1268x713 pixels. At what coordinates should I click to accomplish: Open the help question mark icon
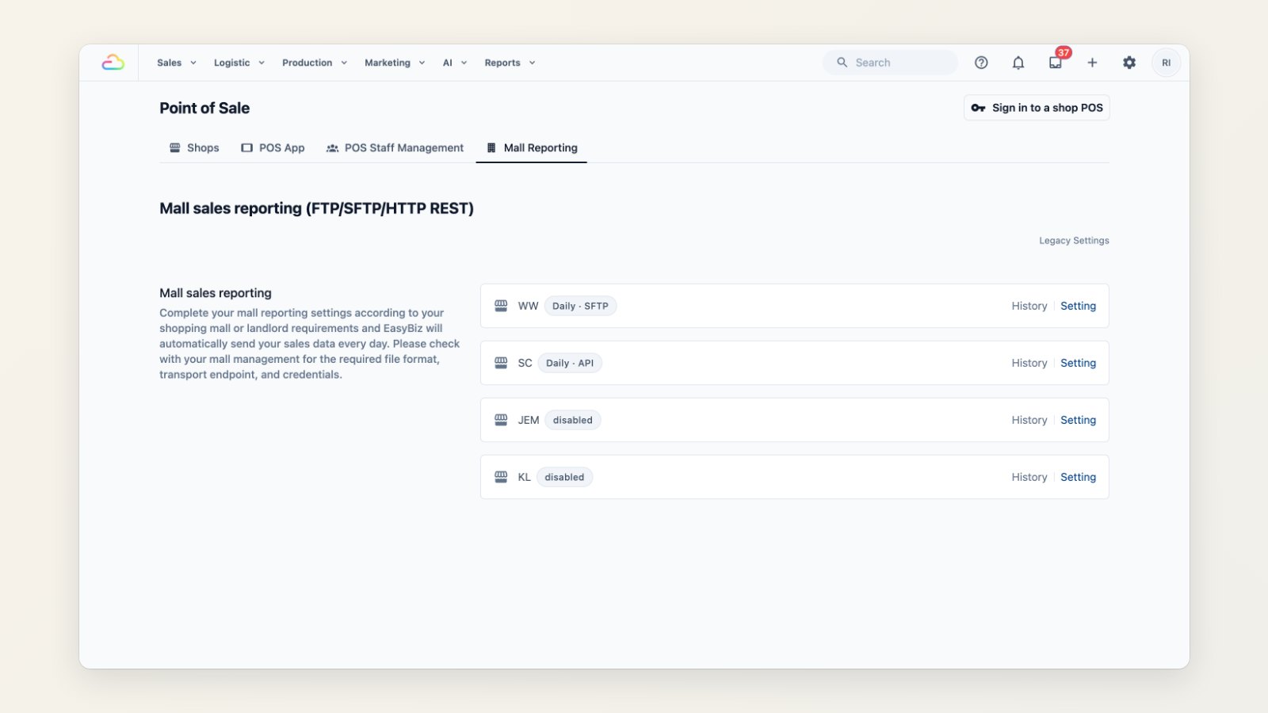981,63
